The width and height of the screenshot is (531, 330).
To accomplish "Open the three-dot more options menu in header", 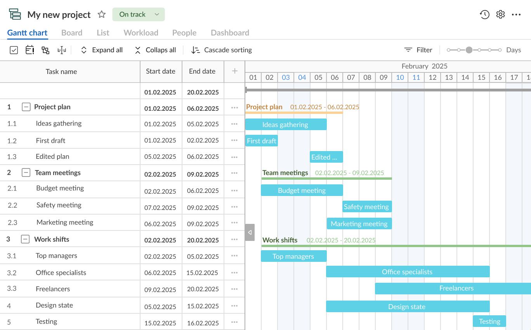I will pos(516,15).
